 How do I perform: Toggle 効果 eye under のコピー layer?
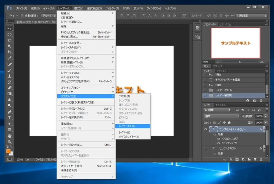tap(215, 135)
